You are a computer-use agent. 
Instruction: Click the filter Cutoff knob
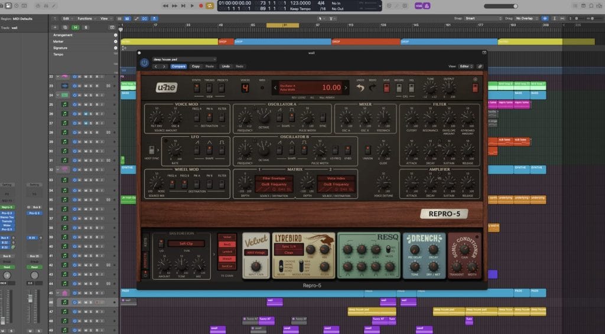411,117
